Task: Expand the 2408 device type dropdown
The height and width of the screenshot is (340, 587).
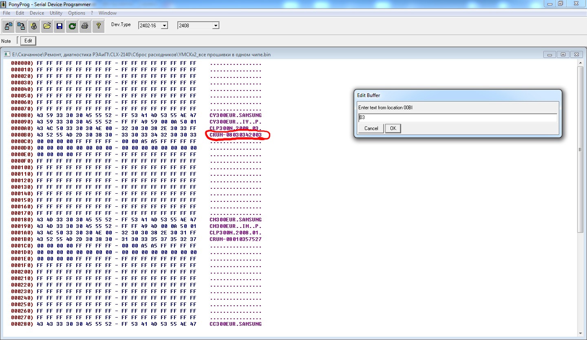Action: point(216,25)
